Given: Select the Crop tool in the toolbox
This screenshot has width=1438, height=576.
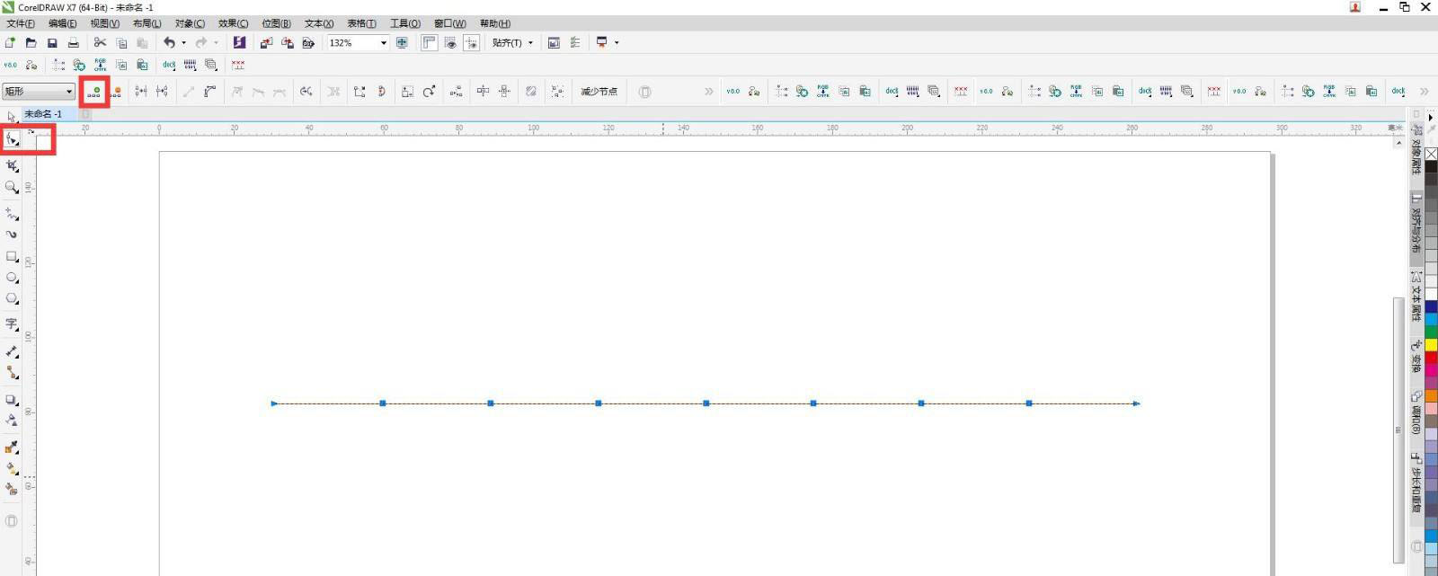Looking at the screenshot, I should [12, 165].
